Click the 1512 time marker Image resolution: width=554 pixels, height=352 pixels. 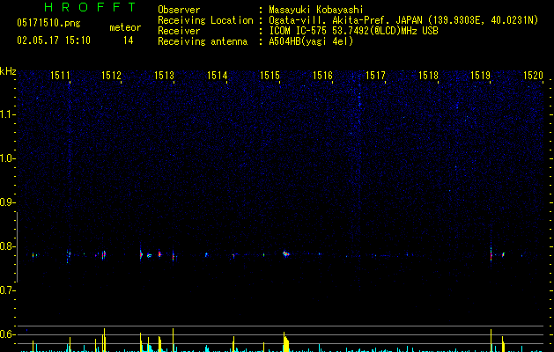tap(111, 76)
